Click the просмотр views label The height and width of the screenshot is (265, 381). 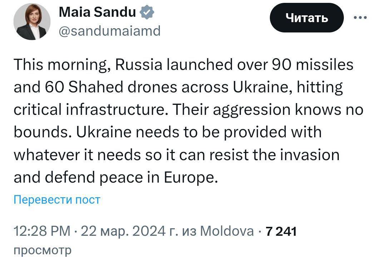click(x=43, y=250)
